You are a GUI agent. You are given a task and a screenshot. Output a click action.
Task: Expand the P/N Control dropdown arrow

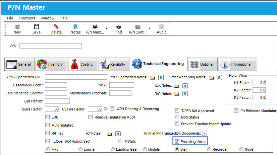[149, 28]
